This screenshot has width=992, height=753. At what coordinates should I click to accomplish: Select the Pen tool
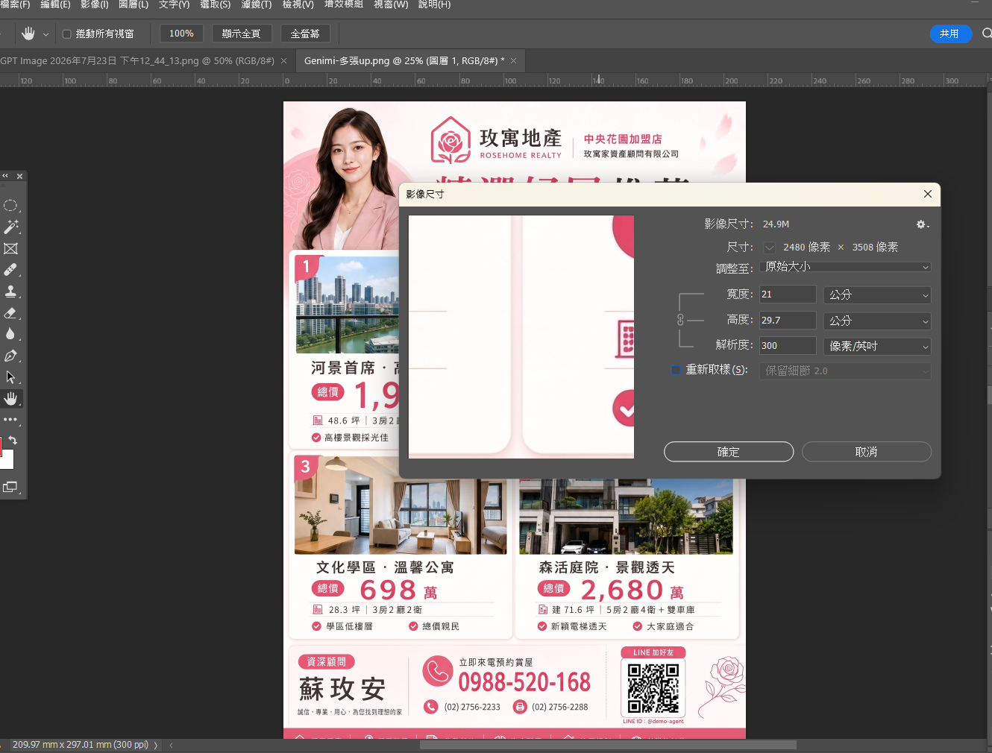[x=10, y=356]
